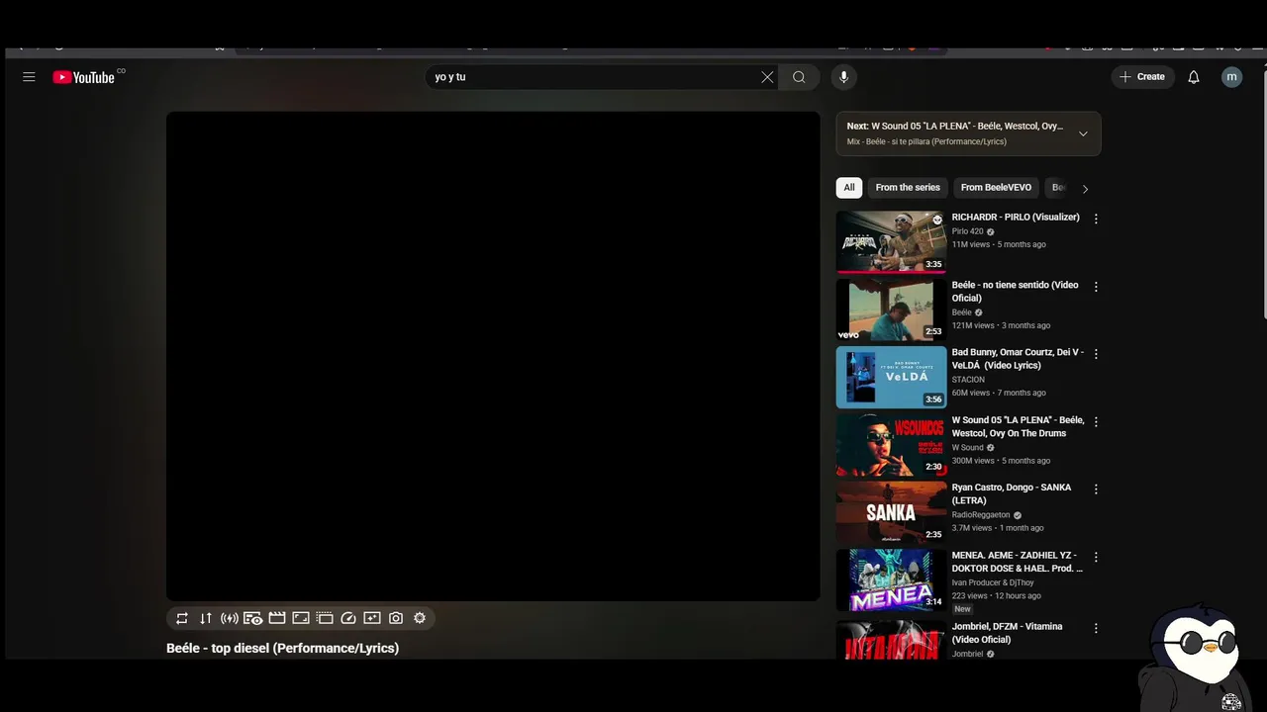
Task: Take a screenshot with the camera icon
Action: (396, 618)
